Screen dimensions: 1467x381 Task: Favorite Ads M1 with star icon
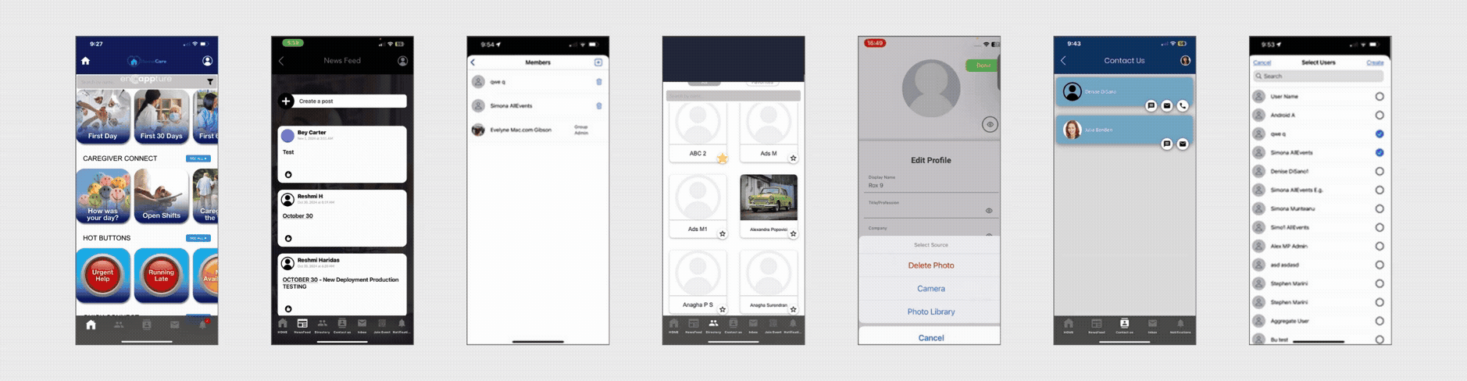(723, 233)
